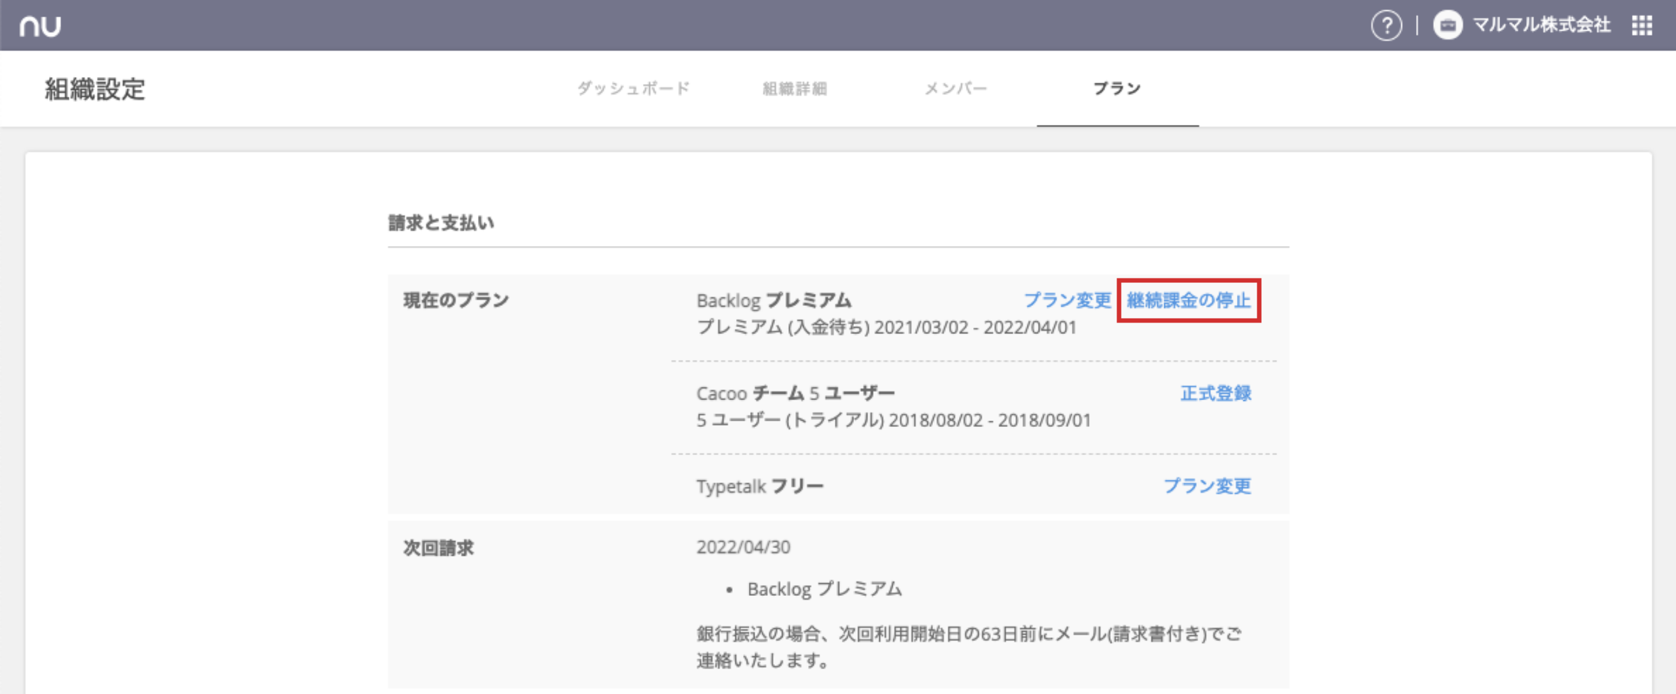Click the Backlog プレミアム plan name
The height and width of the screenshot is (694, 1676).
[774, 300]
